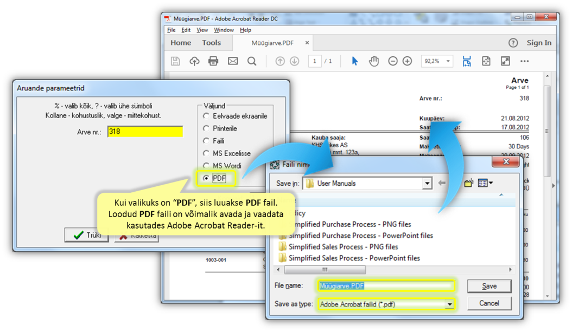Choose the Faili output radio button
This screenshot has width=572, height=332.
206,141
